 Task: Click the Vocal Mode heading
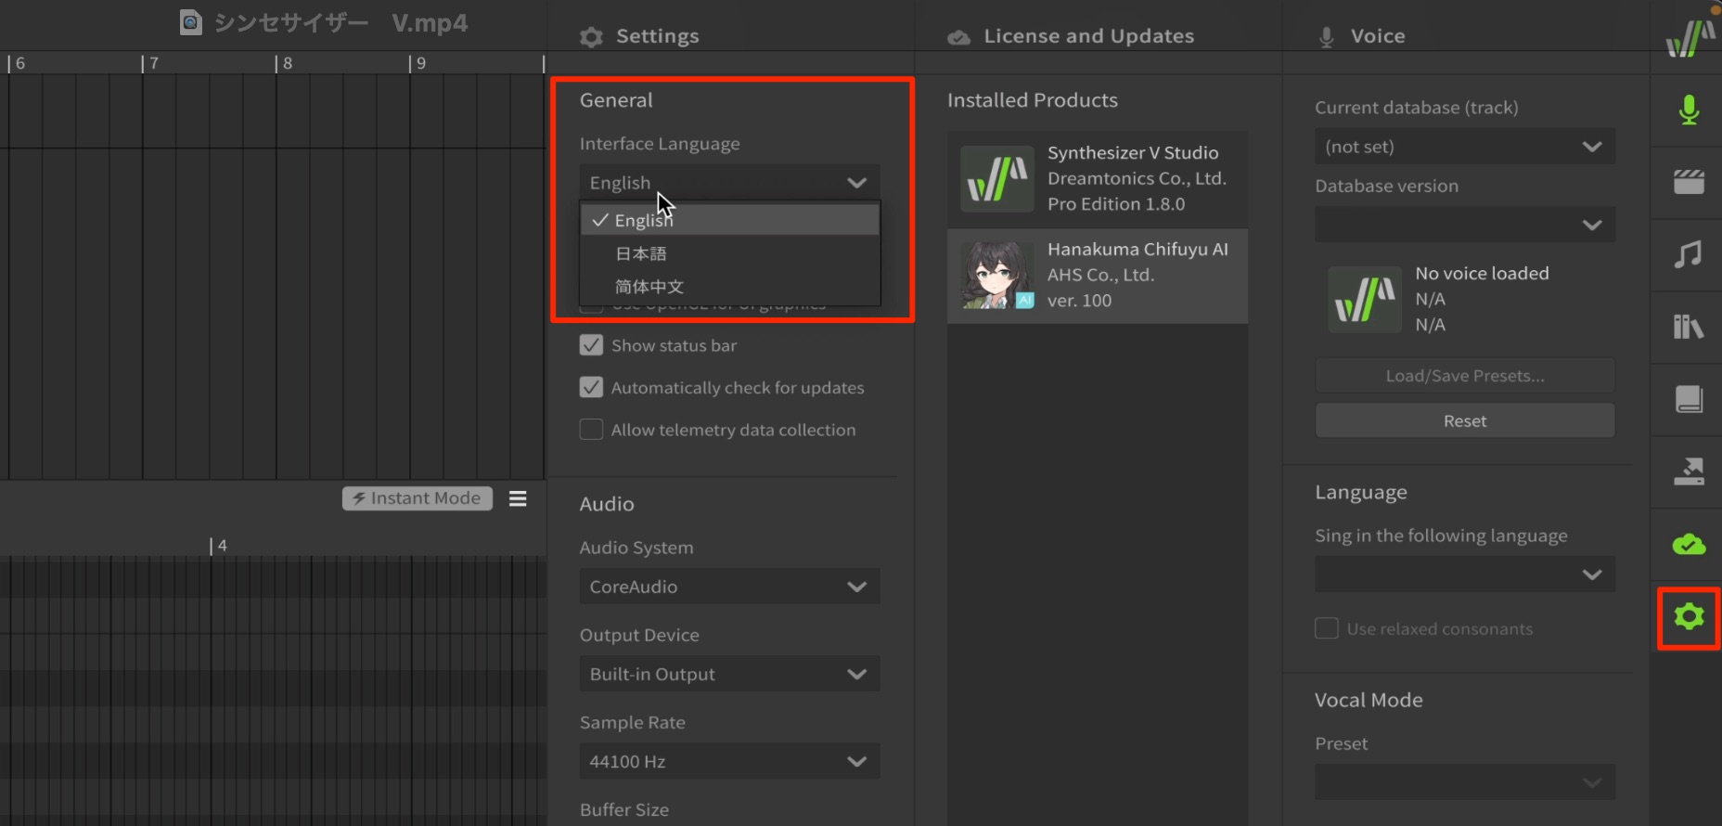click(x=1369, y=700)
